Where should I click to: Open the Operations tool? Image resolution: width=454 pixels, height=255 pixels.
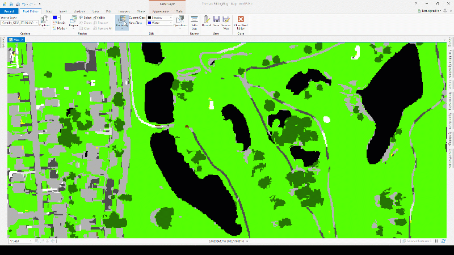(180, 22)
